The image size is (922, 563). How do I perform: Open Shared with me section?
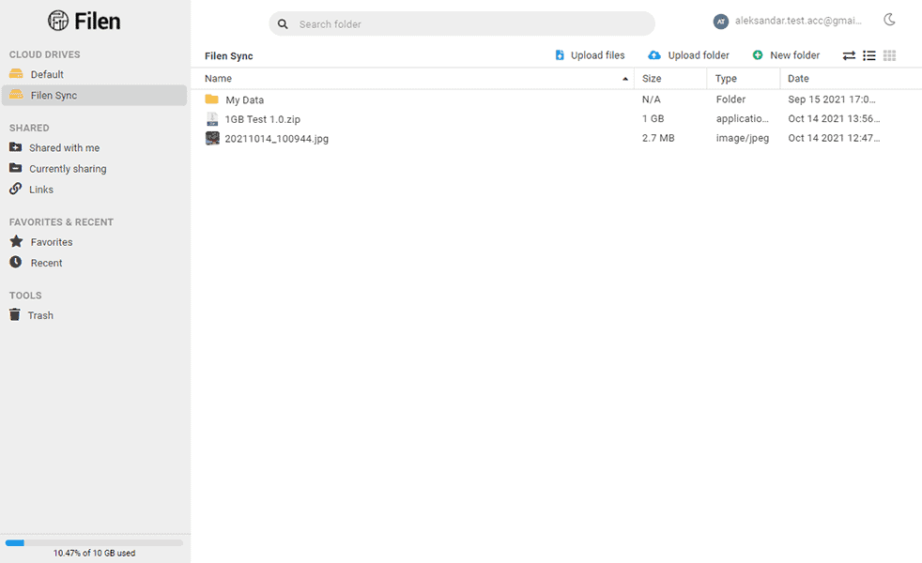coord(64,147)
